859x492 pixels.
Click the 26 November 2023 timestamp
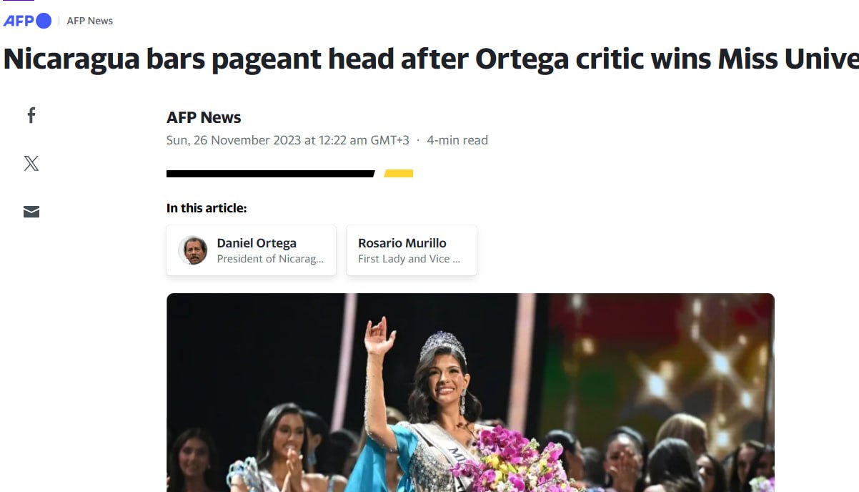tap(288, 140)
